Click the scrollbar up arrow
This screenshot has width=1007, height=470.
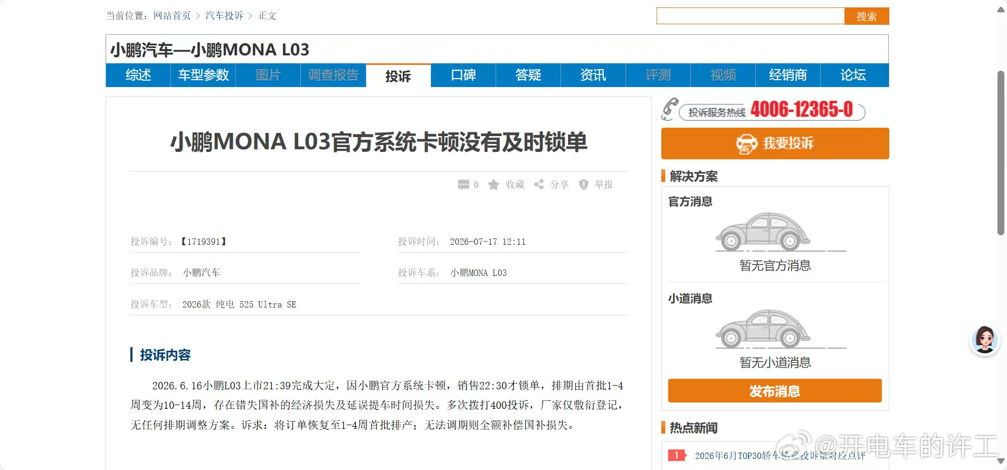(1001, 9)
